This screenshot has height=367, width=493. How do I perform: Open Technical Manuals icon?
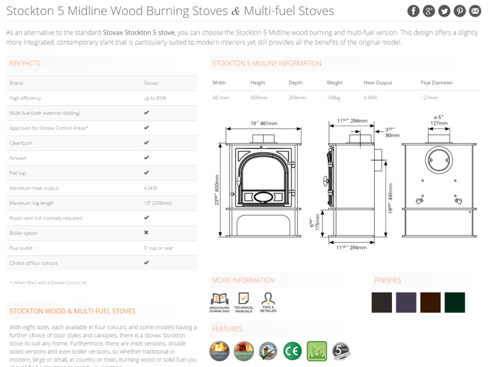(243, 302)
